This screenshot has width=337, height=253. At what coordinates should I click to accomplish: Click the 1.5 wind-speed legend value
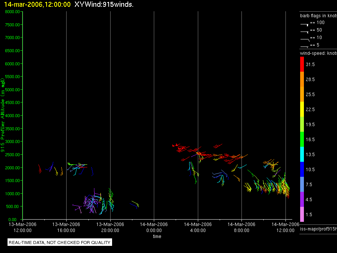coord(309,214)
